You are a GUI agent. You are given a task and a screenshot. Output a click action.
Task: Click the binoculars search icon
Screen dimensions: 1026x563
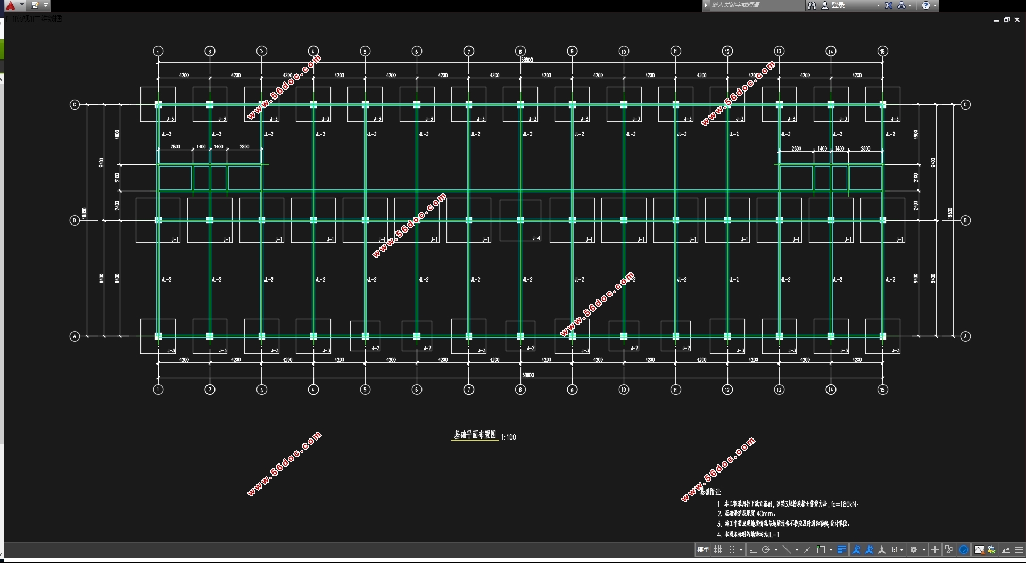[x=812, y=5]
